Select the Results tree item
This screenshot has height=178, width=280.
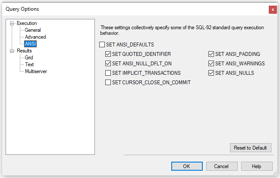(24, 51)
